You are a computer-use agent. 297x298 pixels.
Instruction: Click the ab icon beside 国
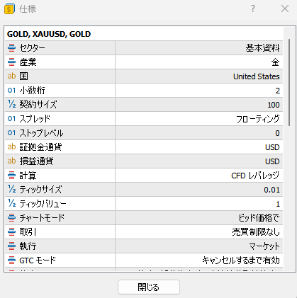11,76
